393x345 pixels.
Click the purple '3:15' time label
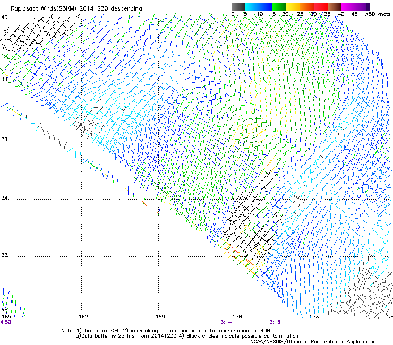point(275,322)
